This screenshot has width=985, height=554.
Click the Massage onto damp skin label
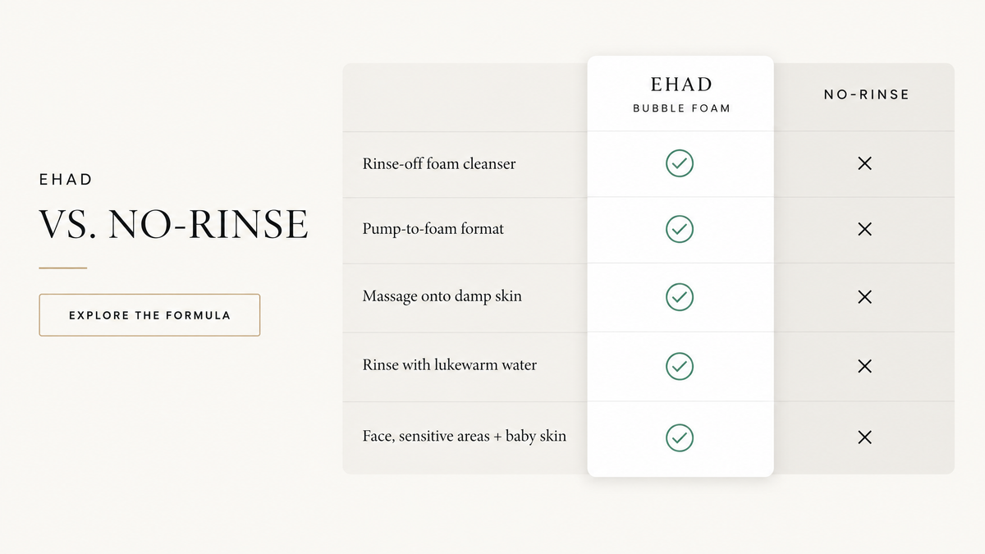click(x=442, y=296)
